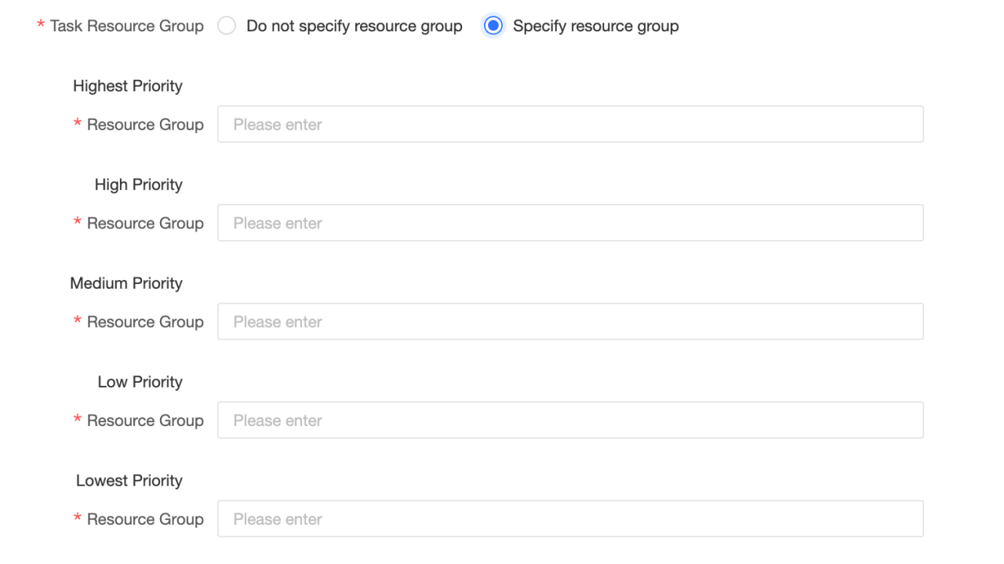Click the "High Priority" heading

138,185
